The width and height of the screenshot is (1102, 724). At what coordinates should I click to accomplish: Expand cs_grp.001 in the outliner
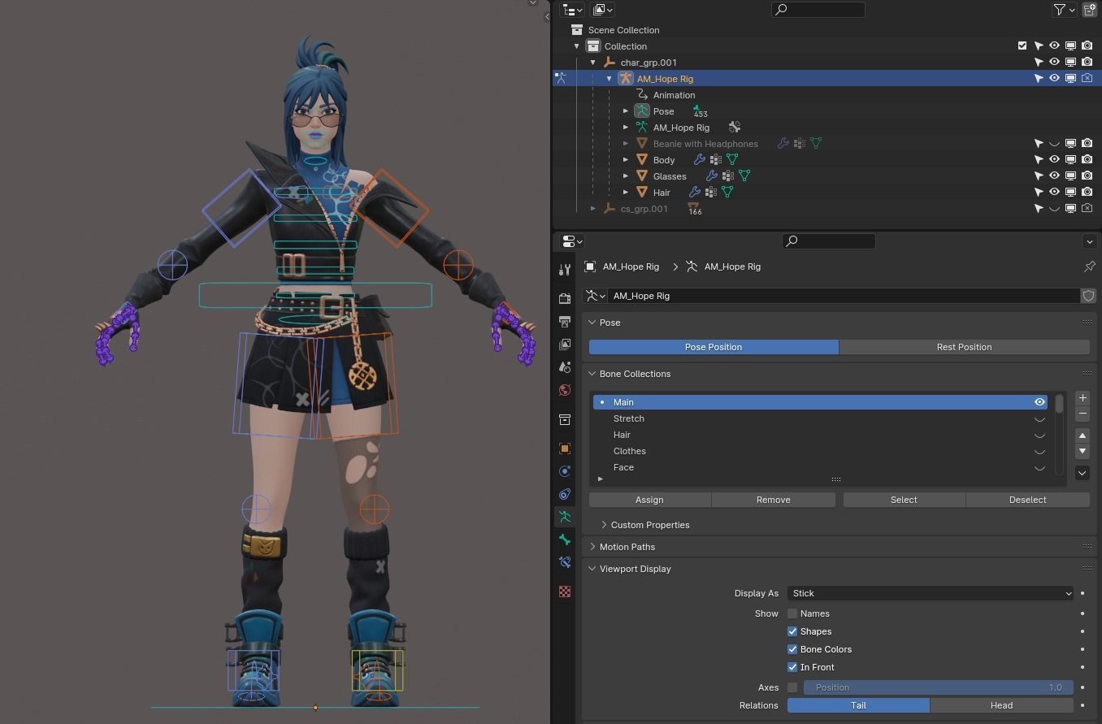point(593,209)
